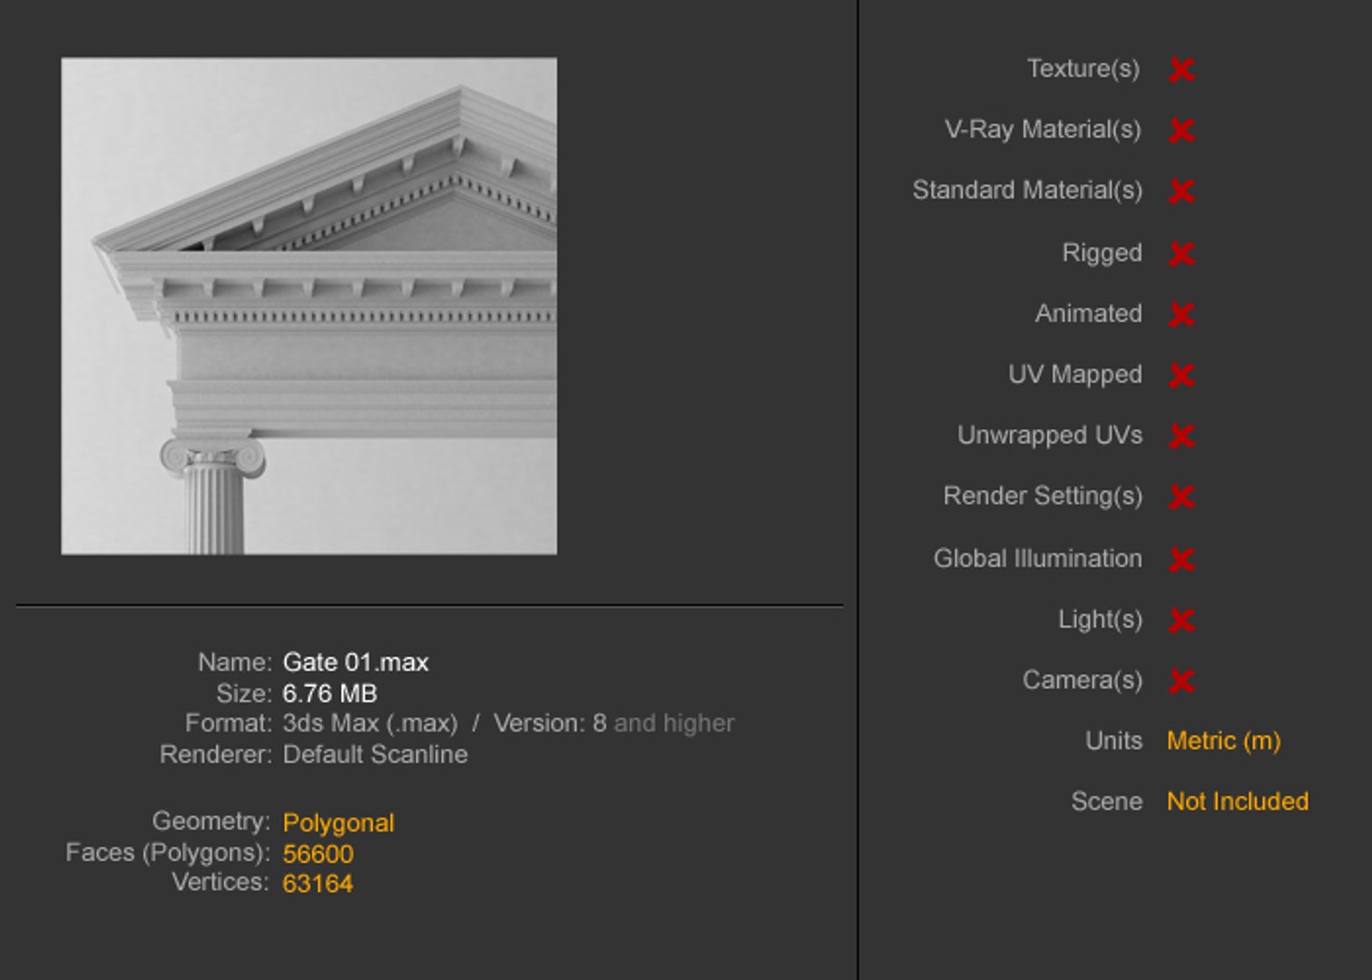Click the Units label
The image size is (1372, 980).
[x=1113, y=740]
